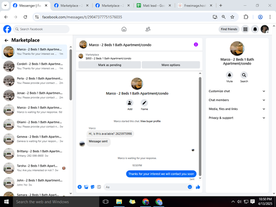Open the Chrome extensions puzzle icon

pyautogui.click(x=246, y=17)
